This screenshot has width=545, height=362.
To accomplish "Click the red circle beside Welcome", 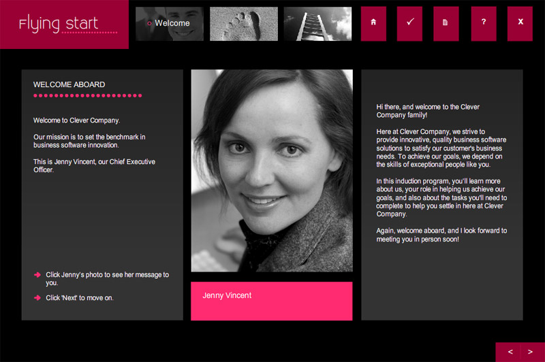I will click(x=149, y=24).
